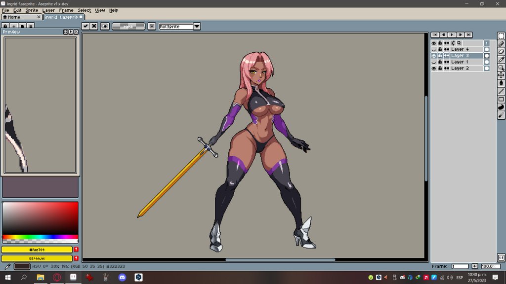Toggle visibility of all layers in header
The height and width of the screenshot is (284, 506).
click(434, 43)
